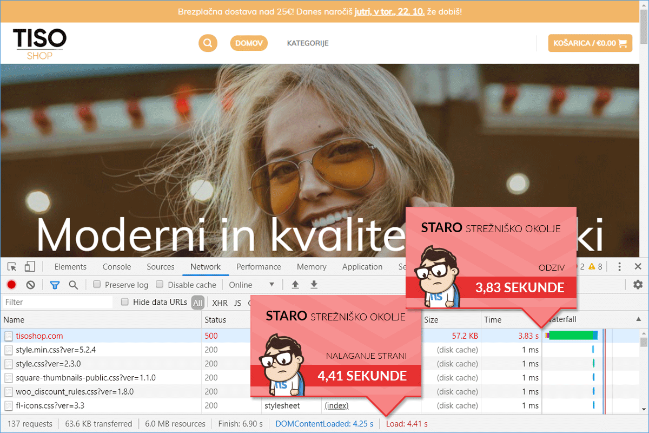
Task: Toggle the blue filter funnel icon
Action: [x=55, y=285]
